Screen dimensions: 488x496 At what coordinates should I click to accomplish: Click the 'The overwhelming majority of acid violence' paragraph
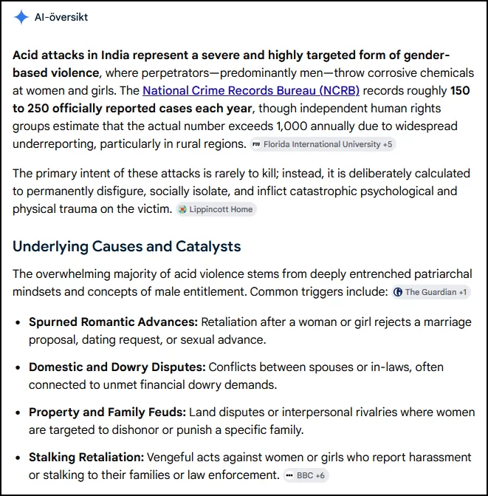242,283
